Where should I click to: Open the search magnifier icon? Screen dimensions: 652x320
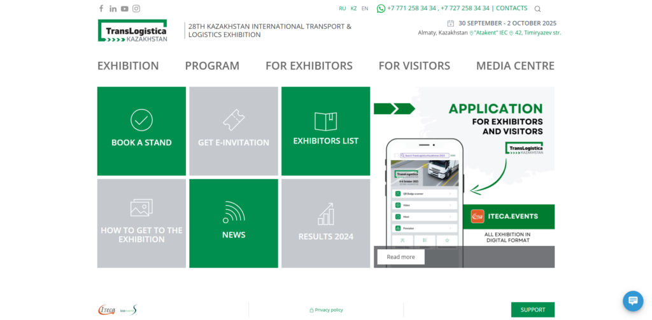coord(537,9)
